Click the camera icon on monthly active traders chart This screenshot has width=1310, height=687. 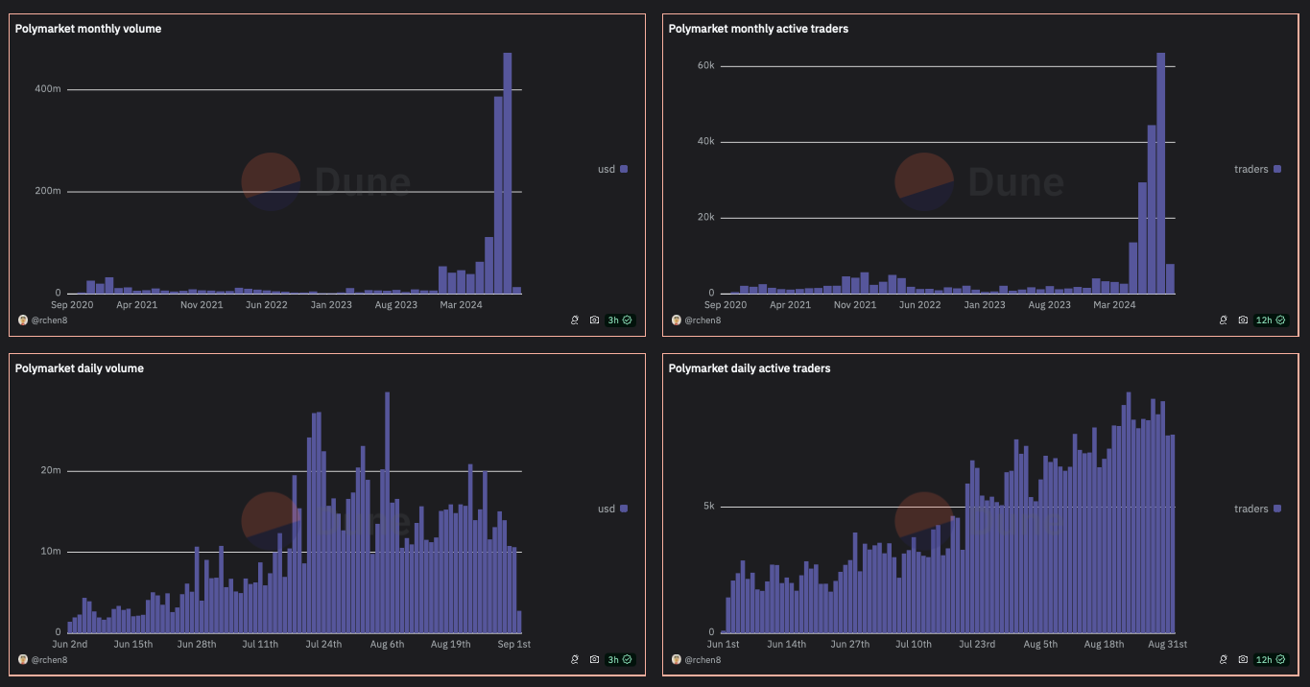(1243, 320)
